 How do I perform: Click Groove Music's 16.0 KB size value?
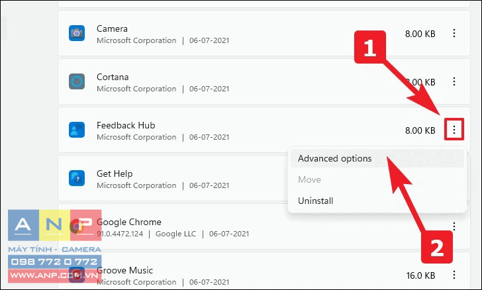pyautogui.click(x=420, y=275)
